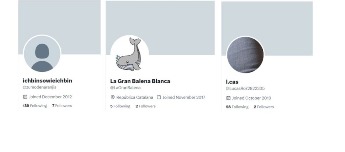This screenshot has width=345, height=152.
Task: Open La Gran Balena Blanca profile name
Action: point(140,81)
